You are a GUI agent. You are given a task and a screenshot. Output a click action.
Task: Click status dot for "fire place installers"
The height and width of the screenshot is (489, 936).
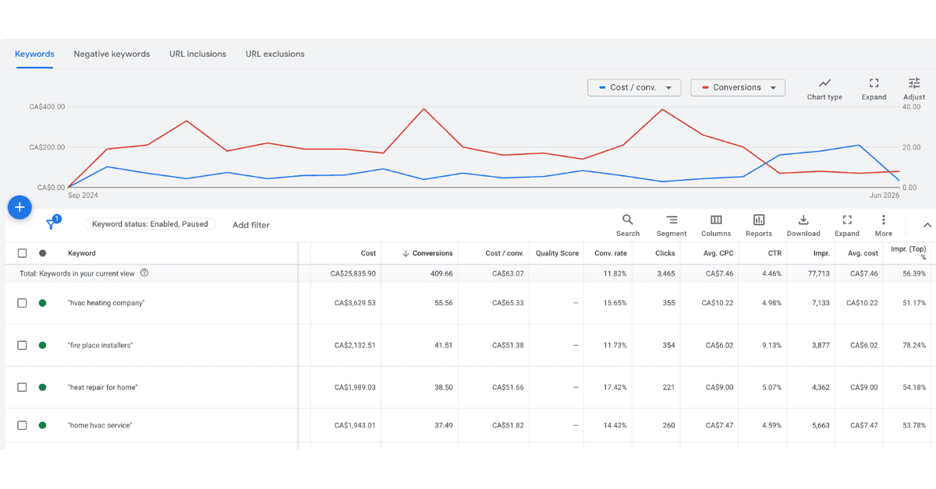tap(42, 345)
